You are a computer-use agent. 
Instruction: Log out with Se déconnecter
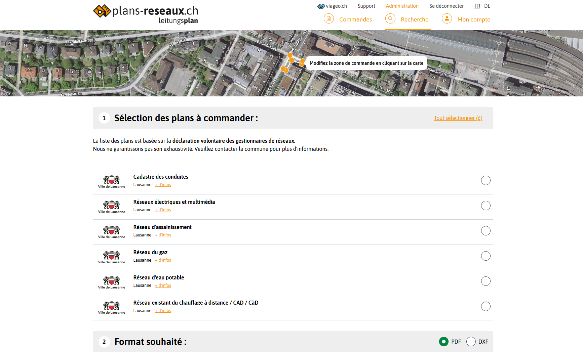click(x=446, y=6)
